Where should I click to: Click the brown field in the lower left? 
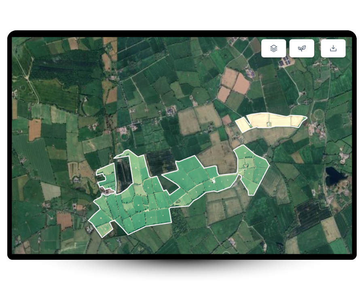click(x=64, y=221)
